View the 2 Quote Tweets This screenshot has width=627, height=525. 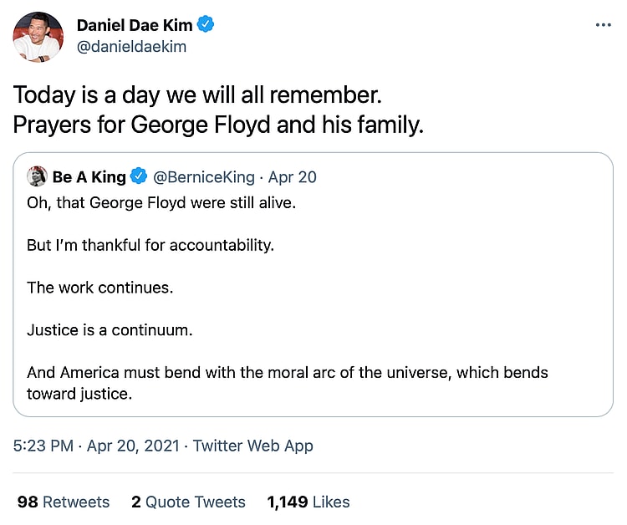click(x=188, y=502)
